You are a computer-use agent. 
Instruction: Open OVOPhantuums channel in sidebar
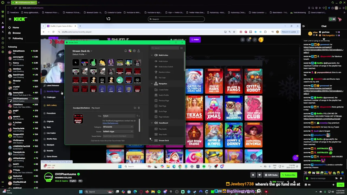23,100
